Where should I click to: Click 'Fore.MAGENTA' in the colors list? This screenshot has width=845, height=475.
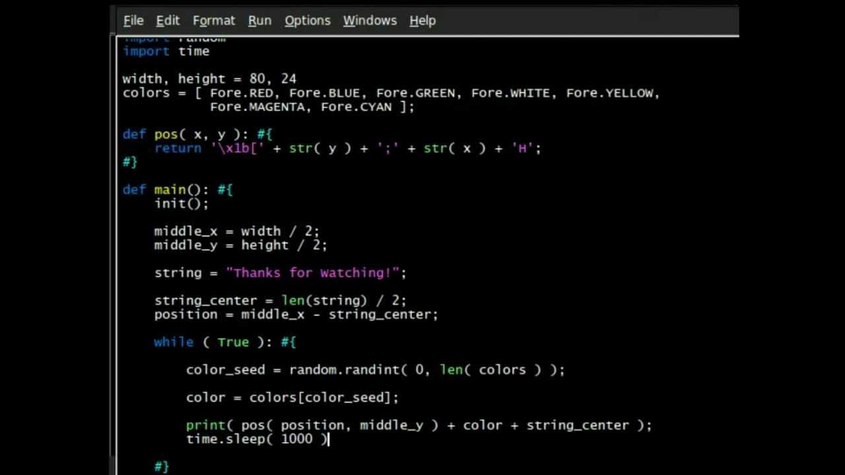257,107
